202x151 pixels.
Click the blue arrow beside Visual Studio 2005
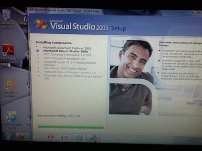coord(37,51)
